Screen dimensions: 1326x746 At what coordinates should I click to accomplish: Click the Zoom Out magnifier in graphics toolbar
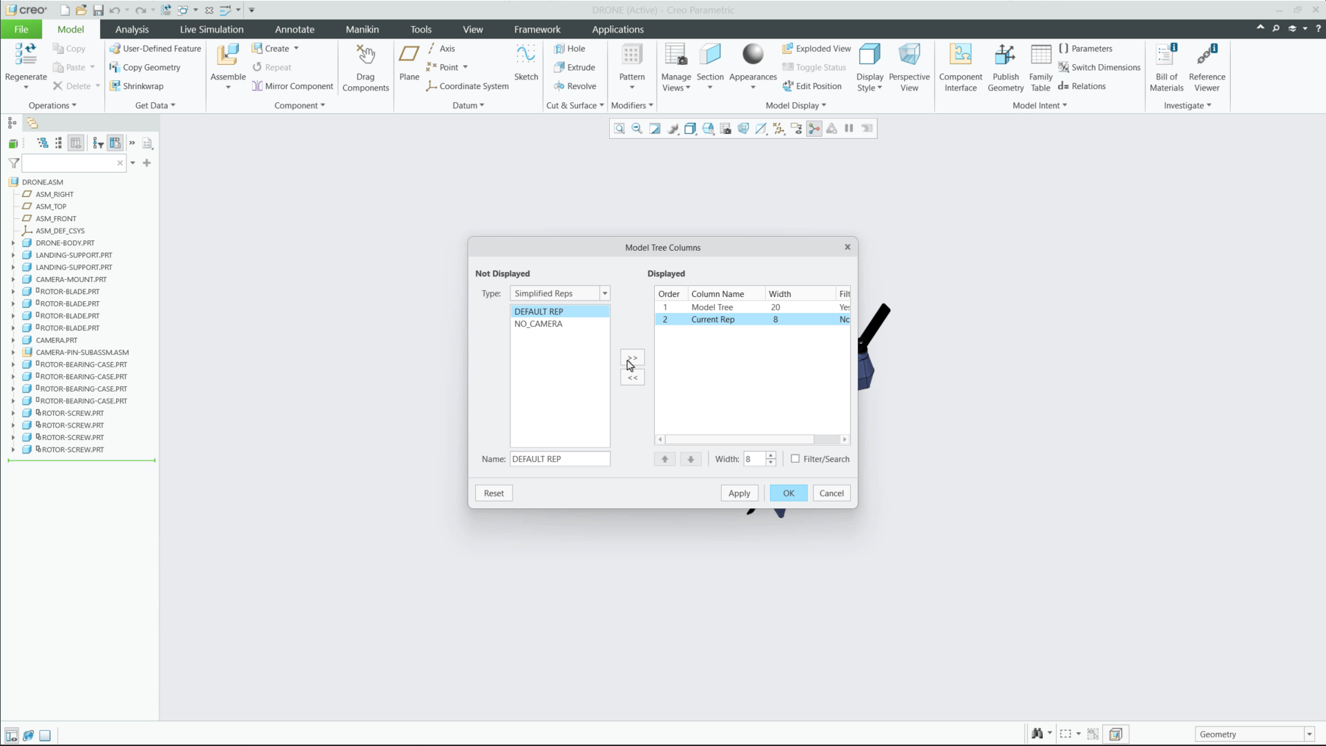[637, 128]
